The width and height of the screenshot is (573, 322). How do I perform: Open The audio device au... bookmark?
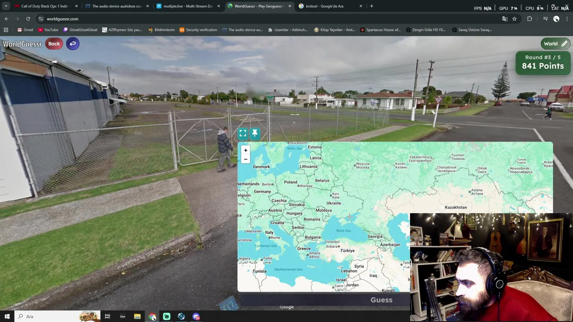click(x=242, y=30)
